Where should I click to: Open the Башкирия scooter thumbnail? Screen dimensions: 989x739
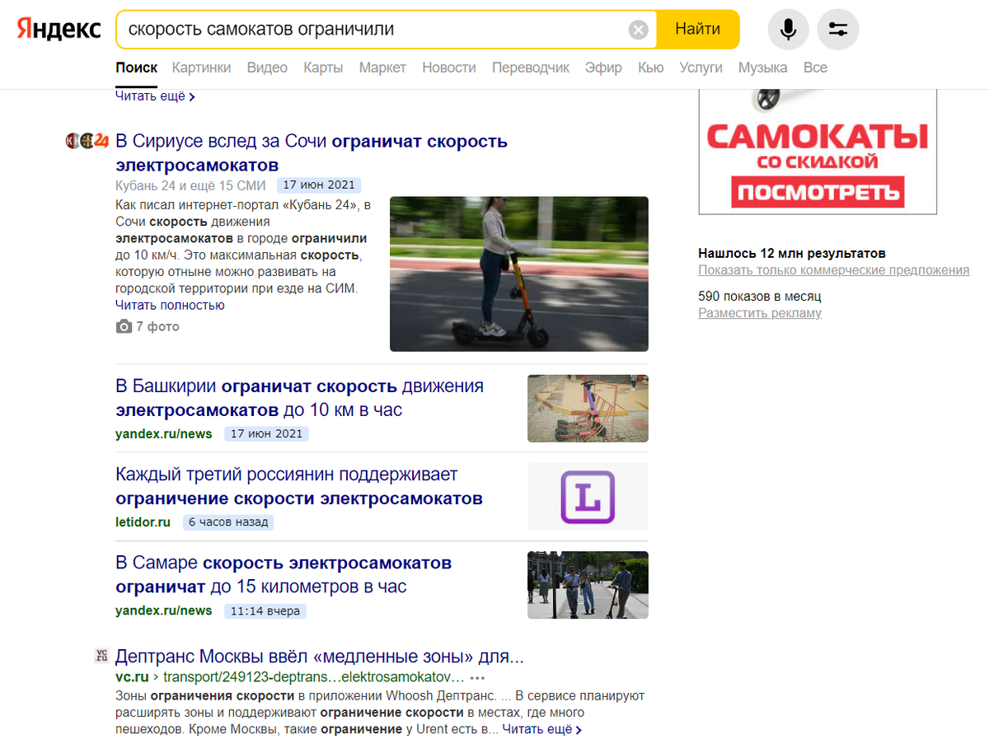(588, 409)
